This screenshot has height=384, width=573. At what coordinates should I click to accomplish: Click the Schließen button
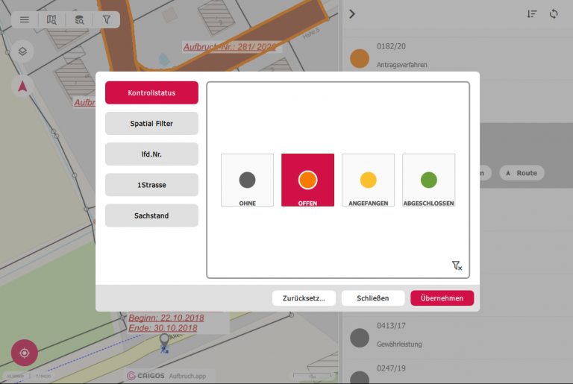373,298
